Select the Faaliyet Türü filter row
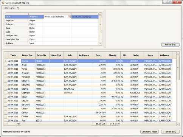 pyautogui.click(x=52, y=36)
